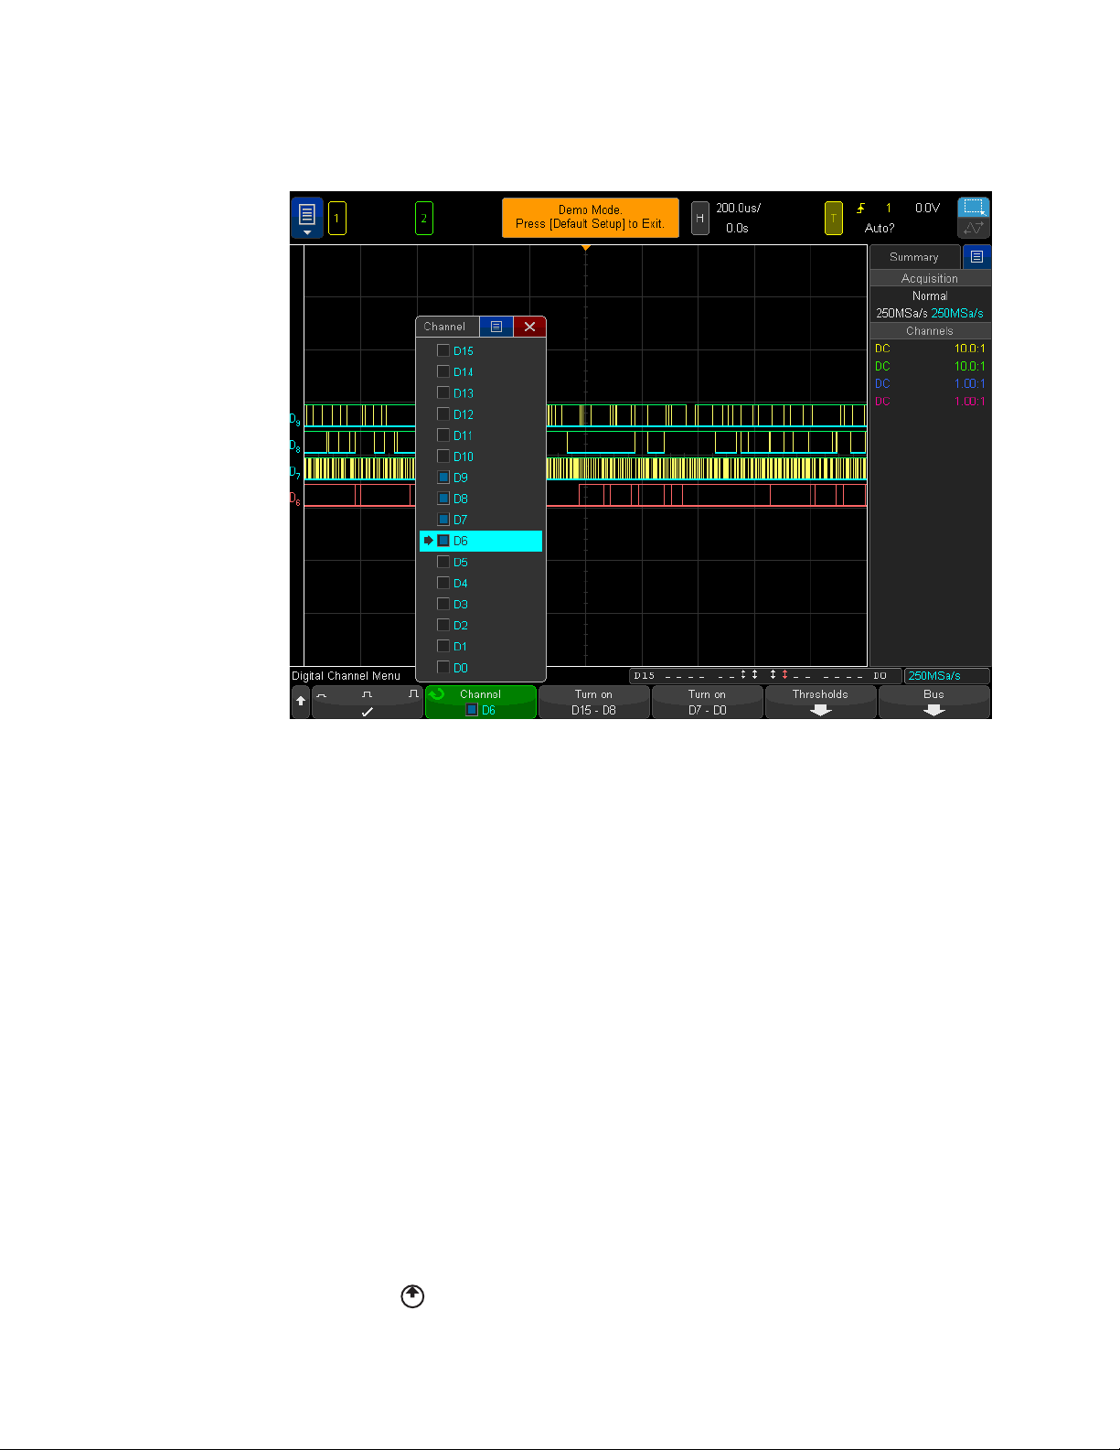Click the Digital Channel Menu label
This screenshot has width=1120, height=1450.
pyautogui.click(x=347, y=676)
